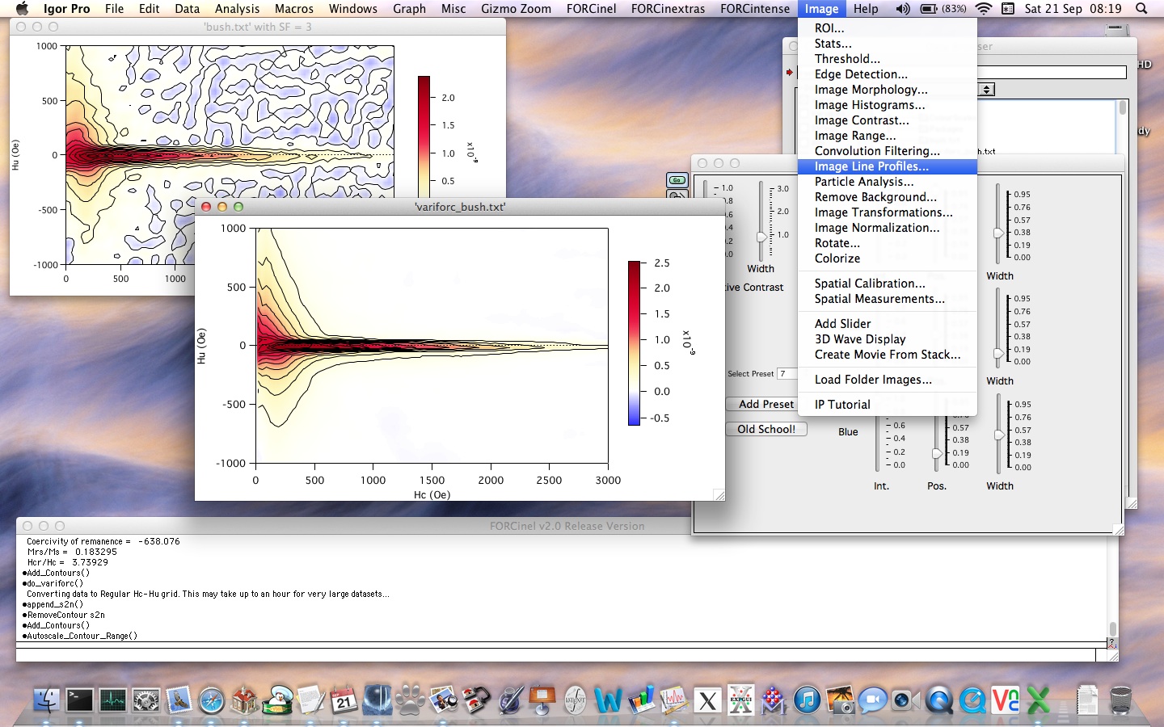Click the Microsoft Word dock icon
This screenshot has width=1164, height=727.
[x=608, y=700]
